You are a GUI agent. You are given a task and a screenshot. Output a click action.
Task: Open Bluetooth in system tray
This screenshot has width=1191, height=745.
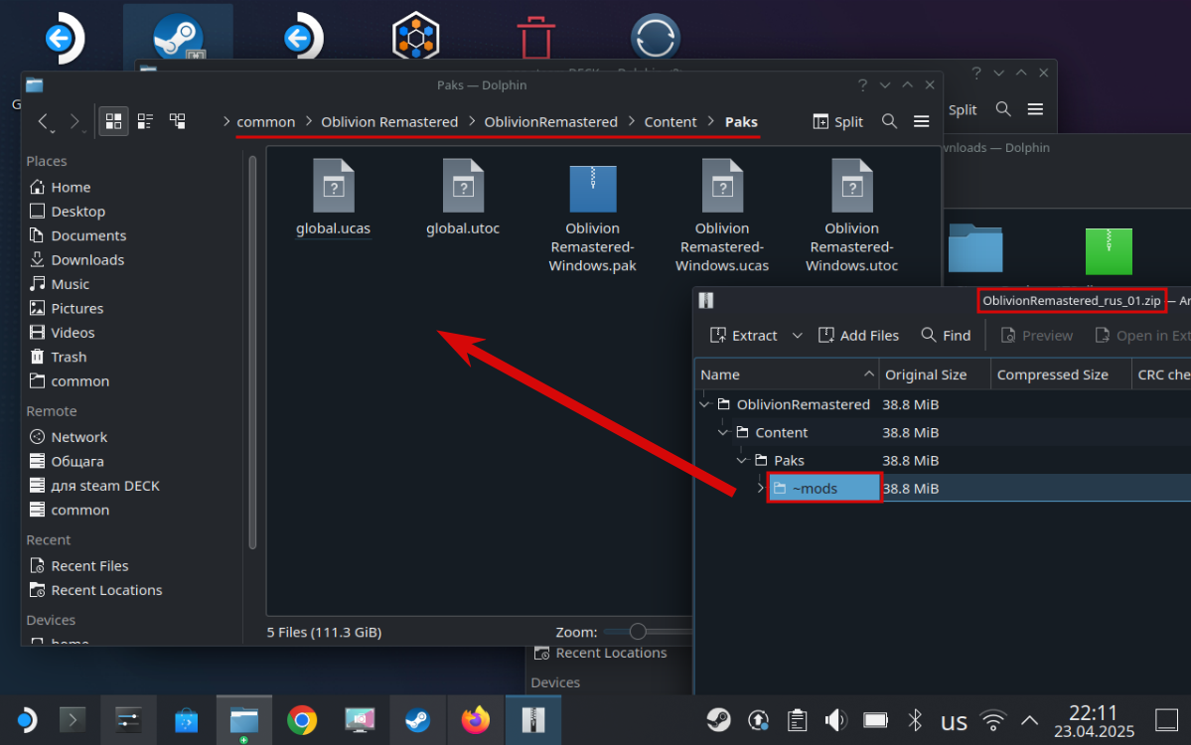(x=915, y=720)
